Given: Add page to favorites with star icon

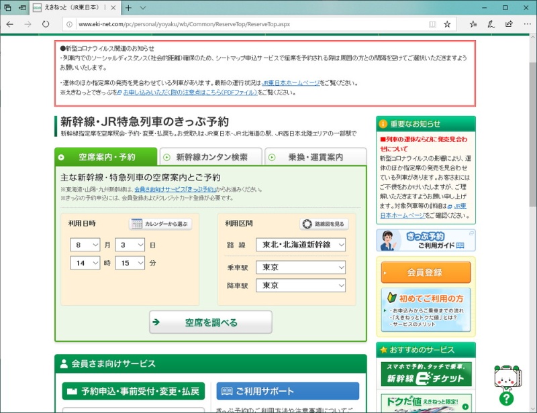Looking at the screenshot, I should pyautogui.click(x=447, y=23).
